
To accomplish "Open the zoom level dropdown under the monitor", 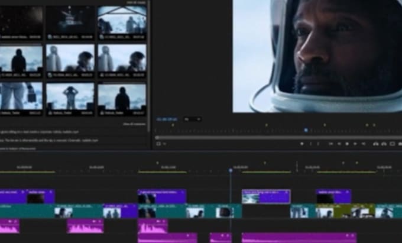I will tap(193, 119).
